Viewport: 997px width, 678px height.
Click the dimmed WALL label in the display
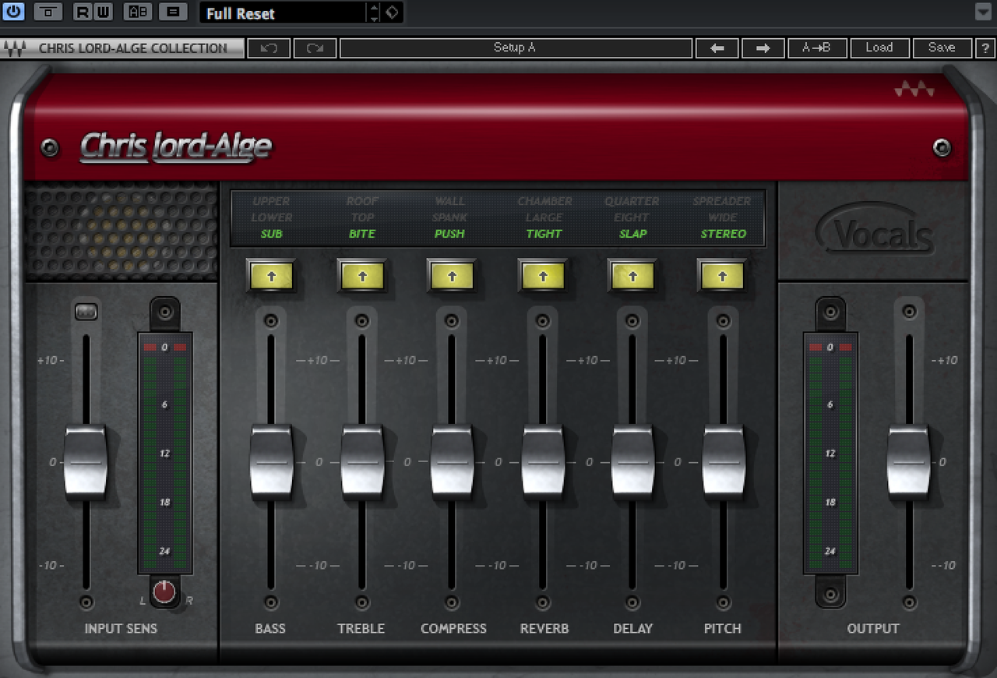pos(449,201)
